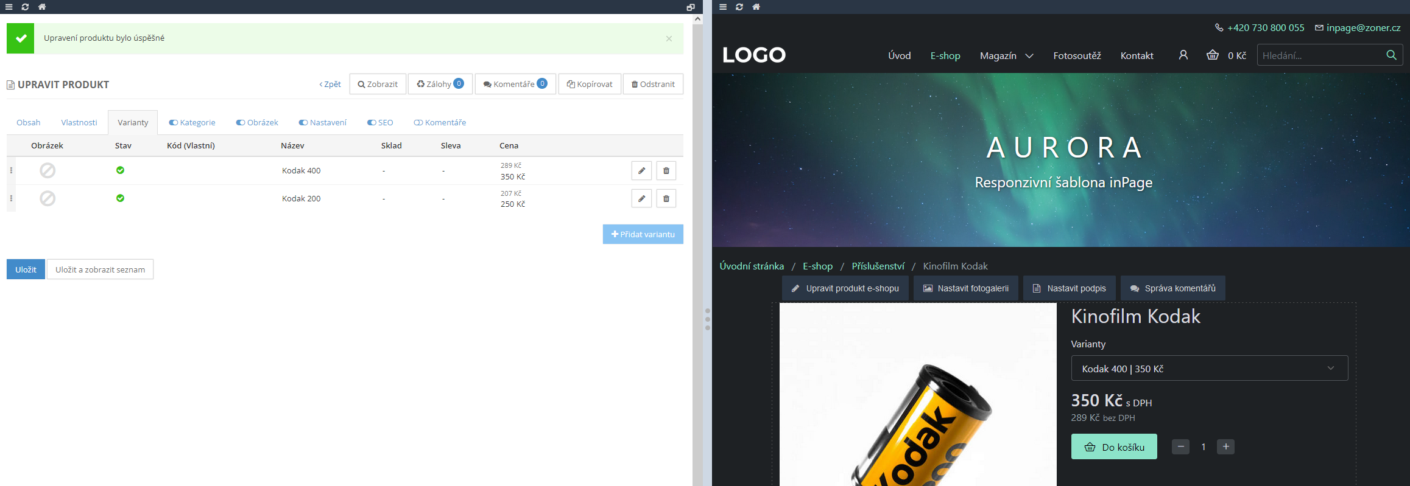Switch to the Vlastnosti tab
The image size is (1410, 486).
(x=79, y=122)
